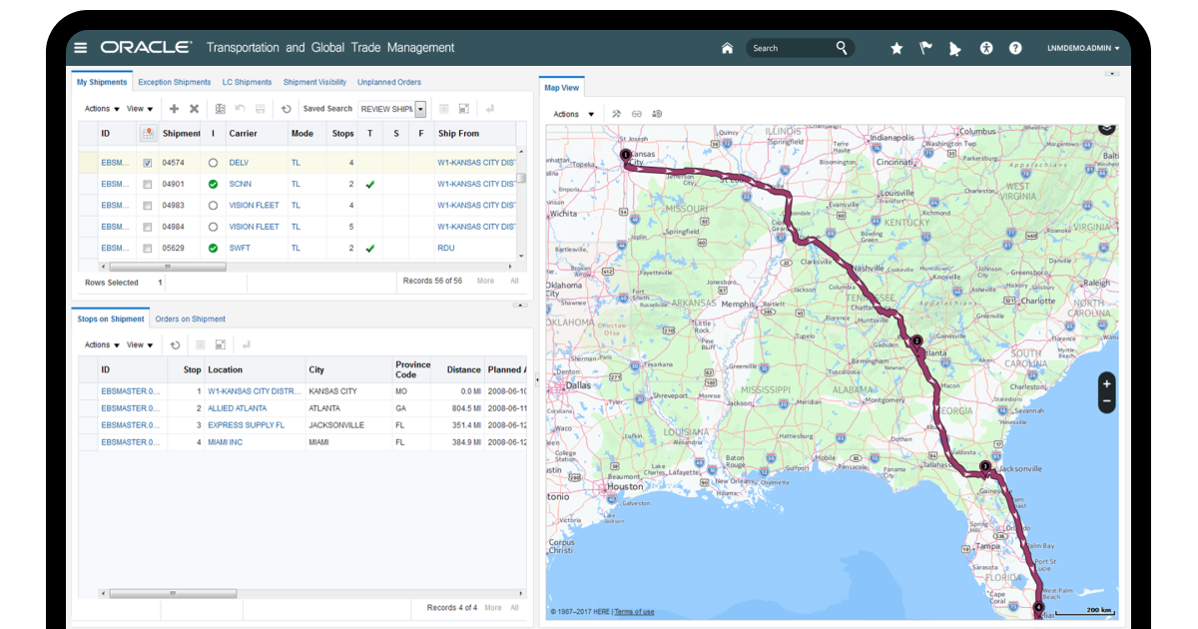Zoom in the map with plus
Viewport: 1198px width, 629px height.
(x=1106, y=383)
